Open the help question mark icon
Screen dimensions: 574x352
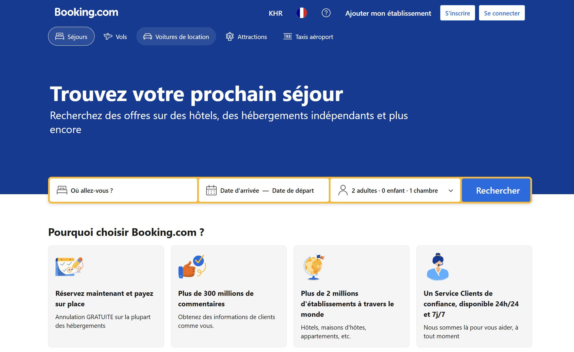pos(326,13)
